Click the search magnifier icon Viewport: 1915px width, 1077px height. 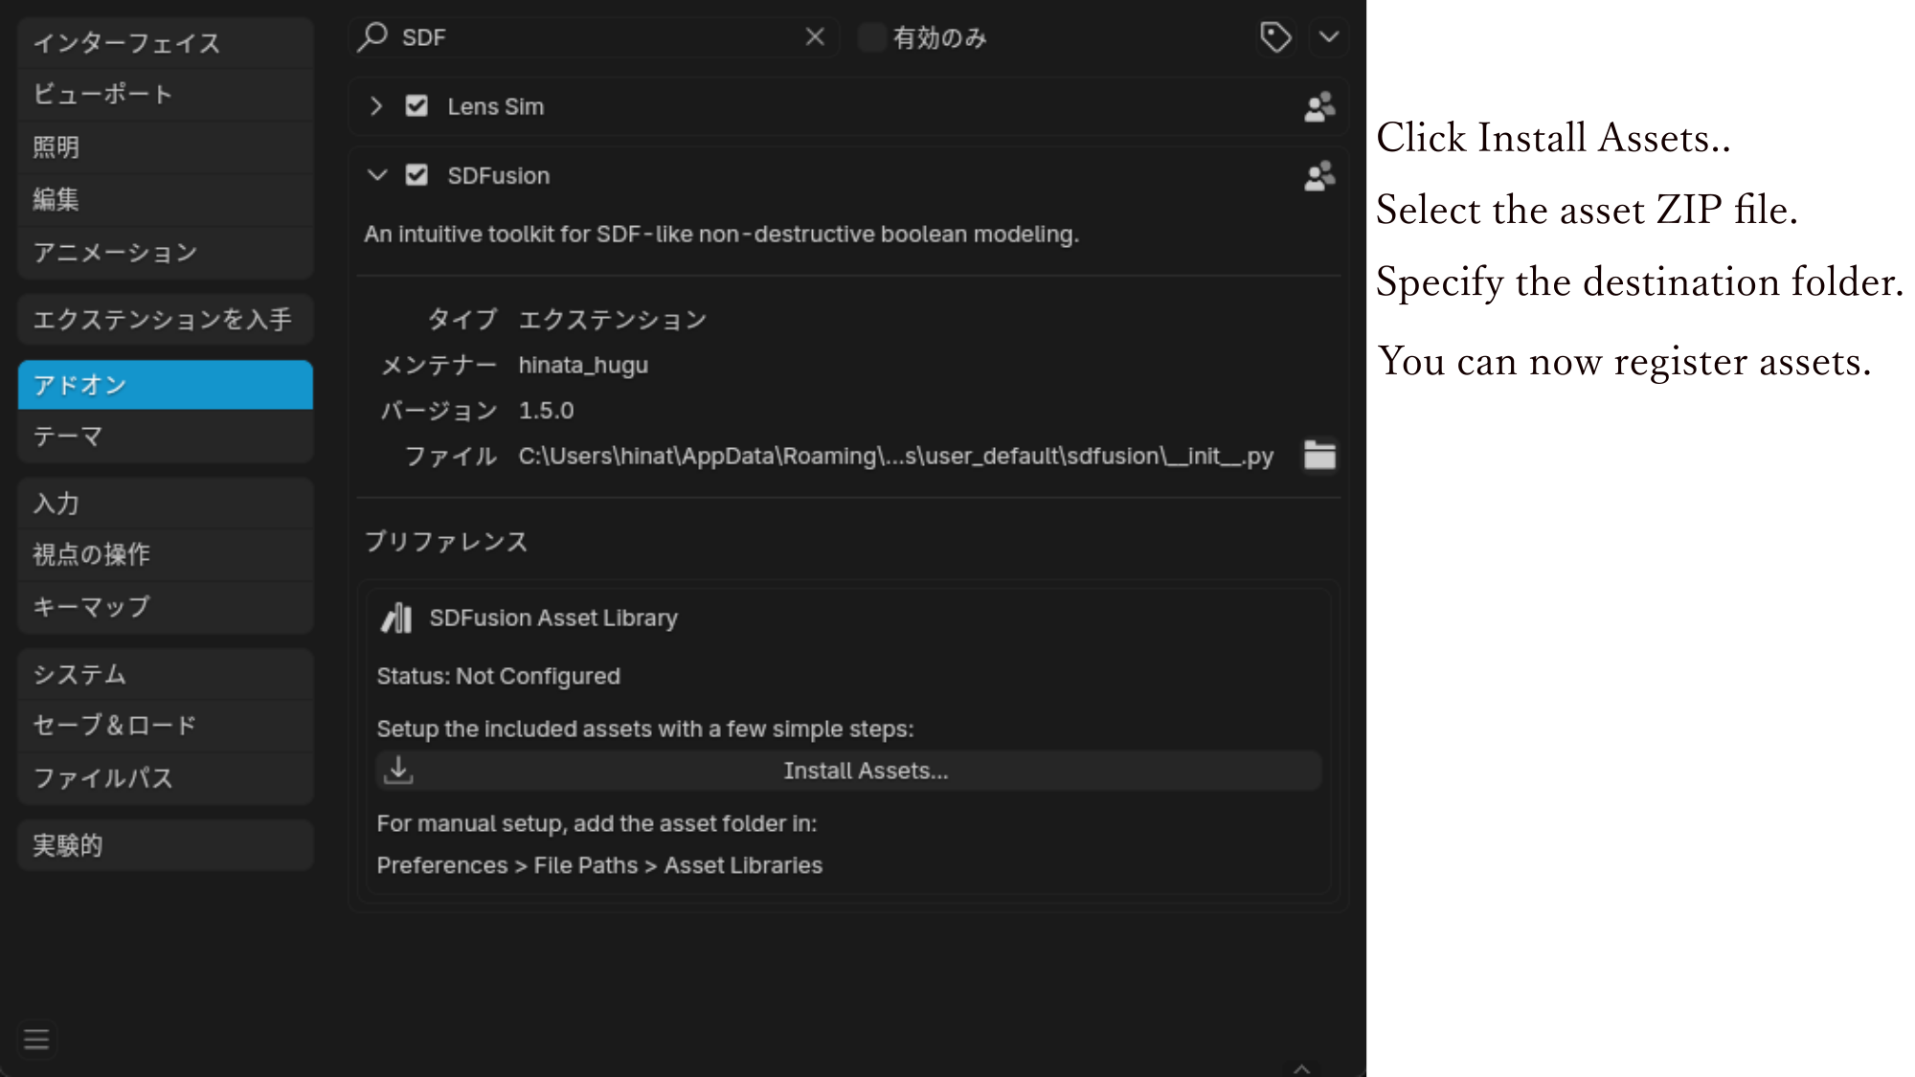coord(372,37)
